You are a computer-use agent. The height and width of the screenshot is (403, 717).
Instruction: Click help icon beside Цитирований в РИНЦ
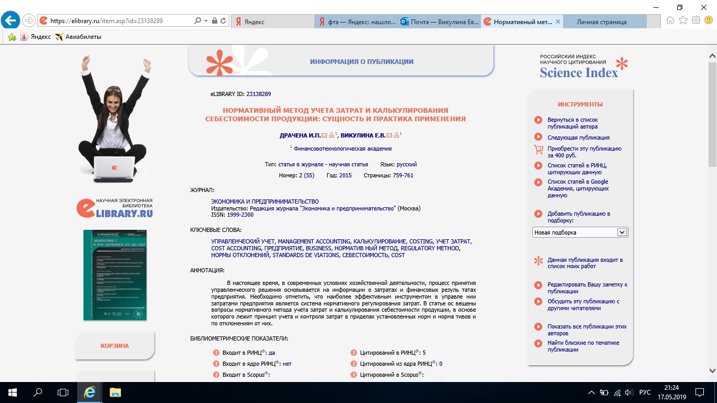353,353
